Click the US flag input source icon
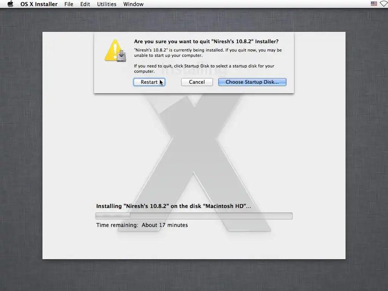388x291 pixels. [x=374, y=4]
